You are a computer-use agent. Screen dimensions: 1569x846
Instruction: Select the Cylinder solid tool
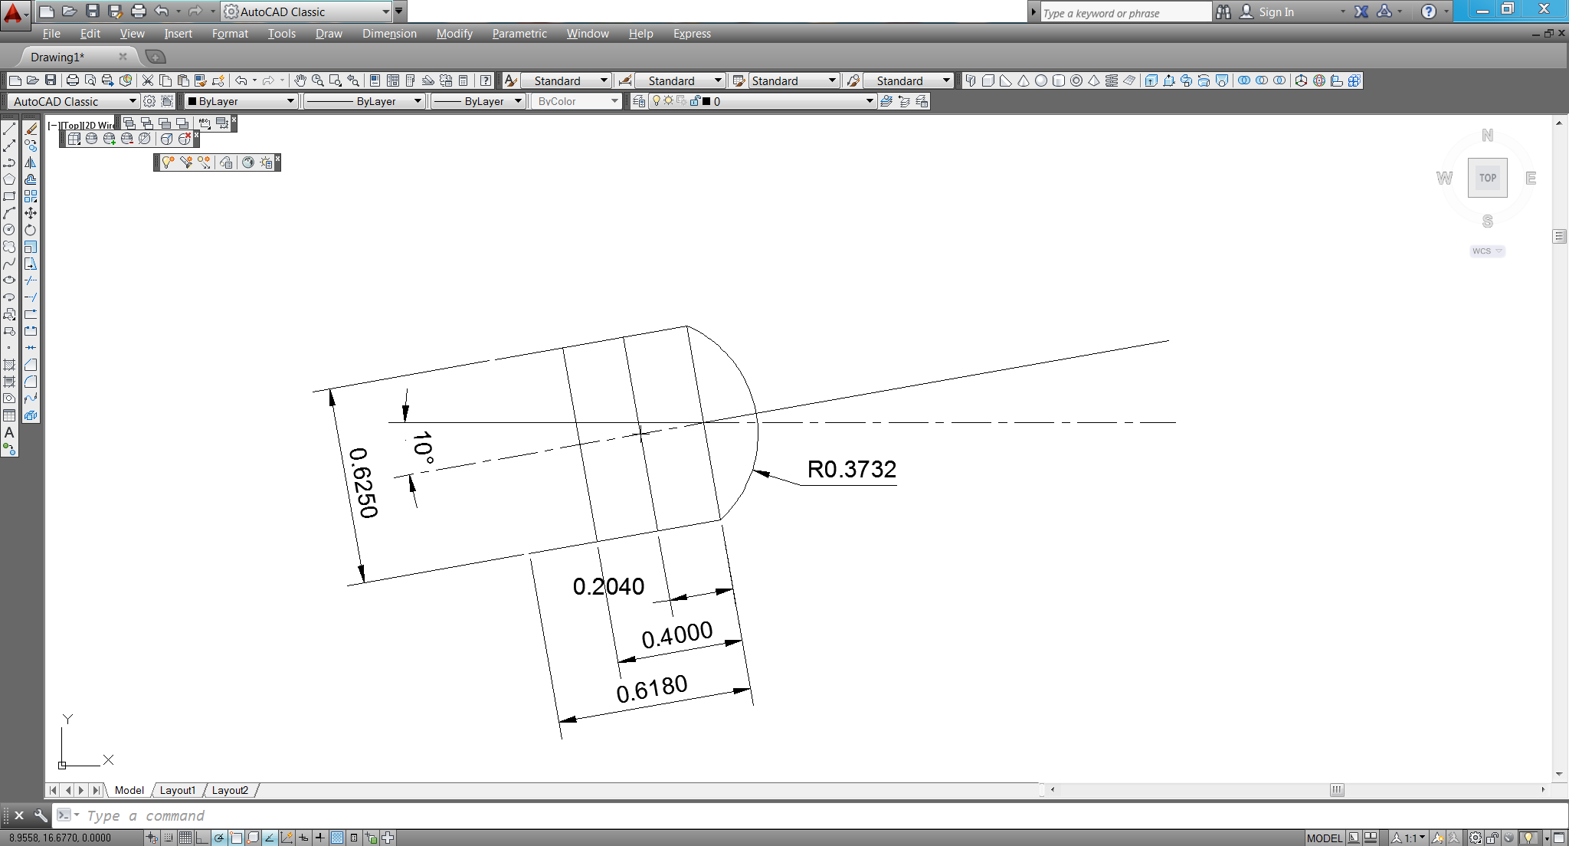point(1059,80)
